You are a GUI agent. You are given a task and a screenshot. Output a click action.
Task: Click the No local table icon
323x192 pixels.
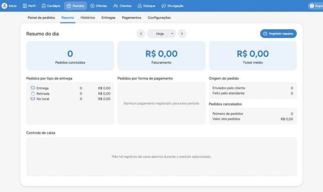click(x=33, y=99)
